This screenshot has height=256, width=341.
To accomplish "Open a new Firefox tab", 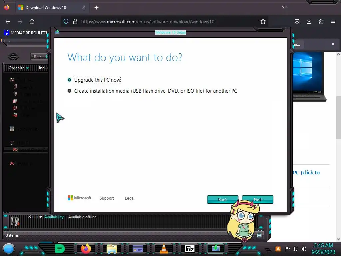I will (97, 8).
